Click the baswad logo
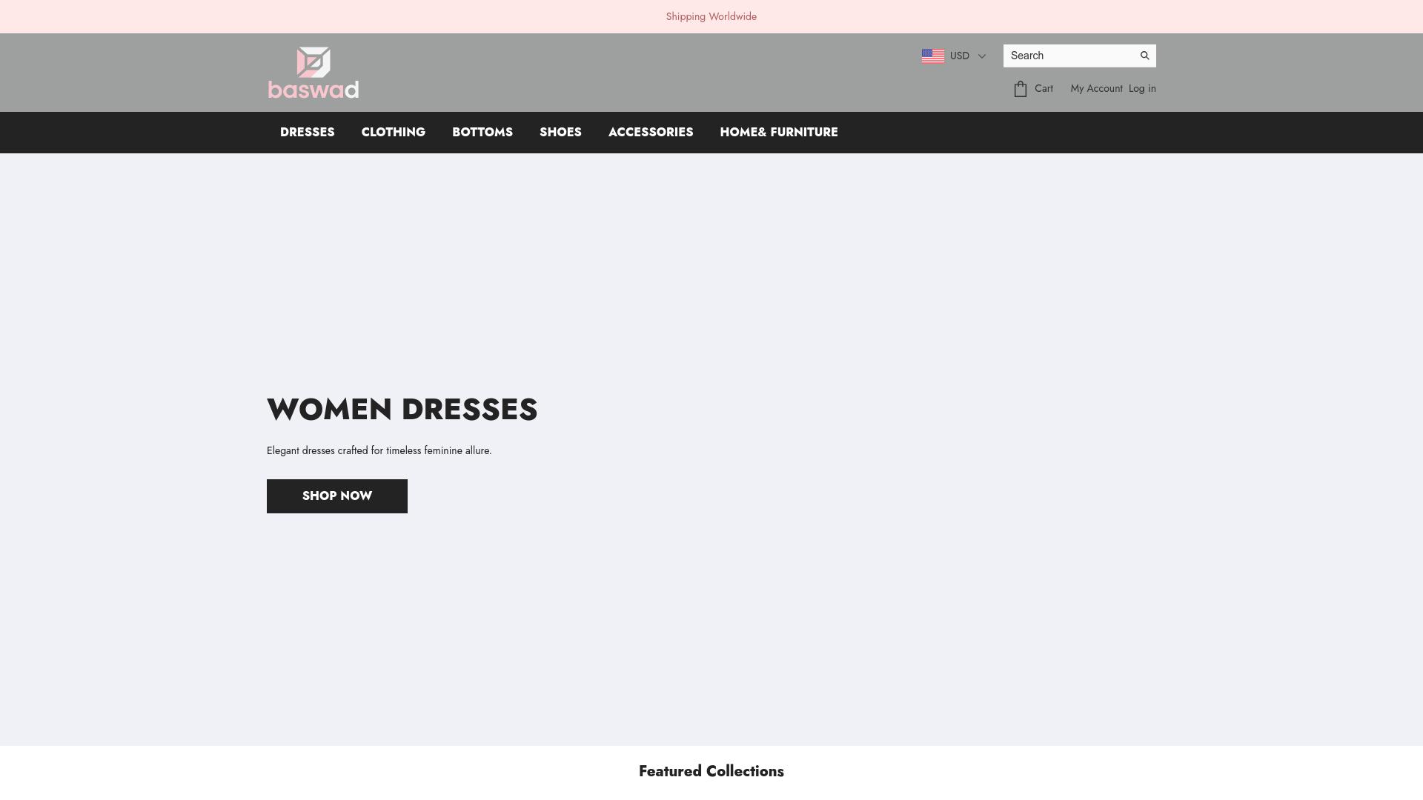The width and height of the screenshot is (1423, 800). pyautogui.click(x=313, y=73)
